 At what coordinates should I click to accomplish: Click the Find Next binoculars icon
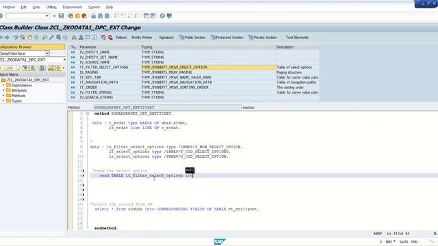pos(107,16)
